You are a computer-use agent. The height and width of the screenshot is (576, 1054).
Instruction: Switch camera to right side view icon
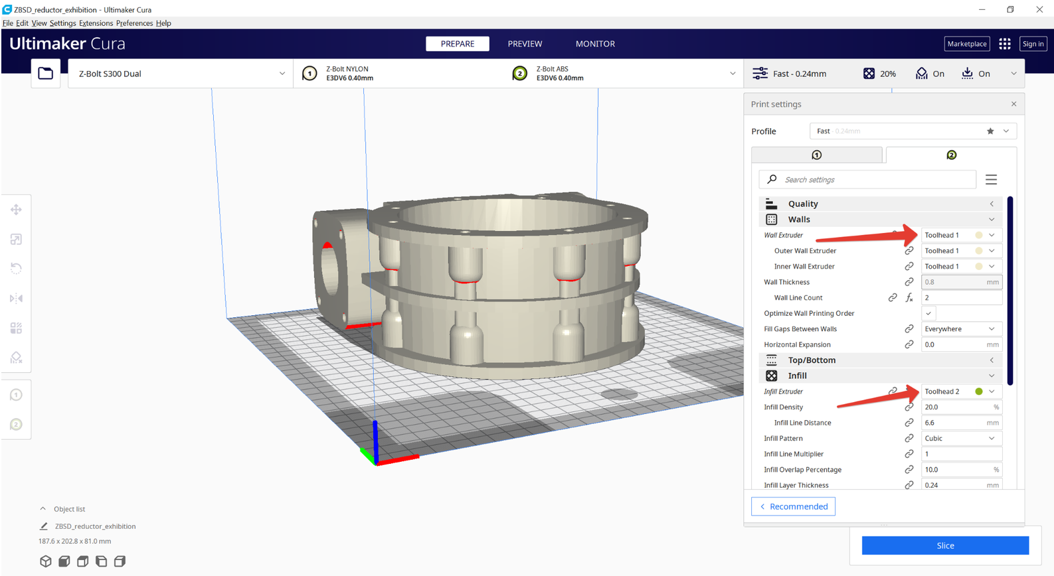(120, 561)
